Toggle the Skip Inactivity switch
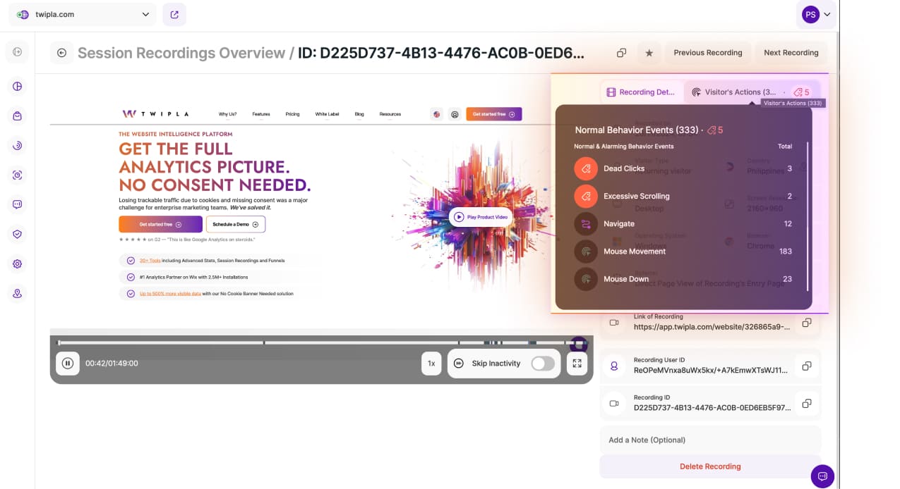This screenshot has height=489, width=900. pos(542,364)
